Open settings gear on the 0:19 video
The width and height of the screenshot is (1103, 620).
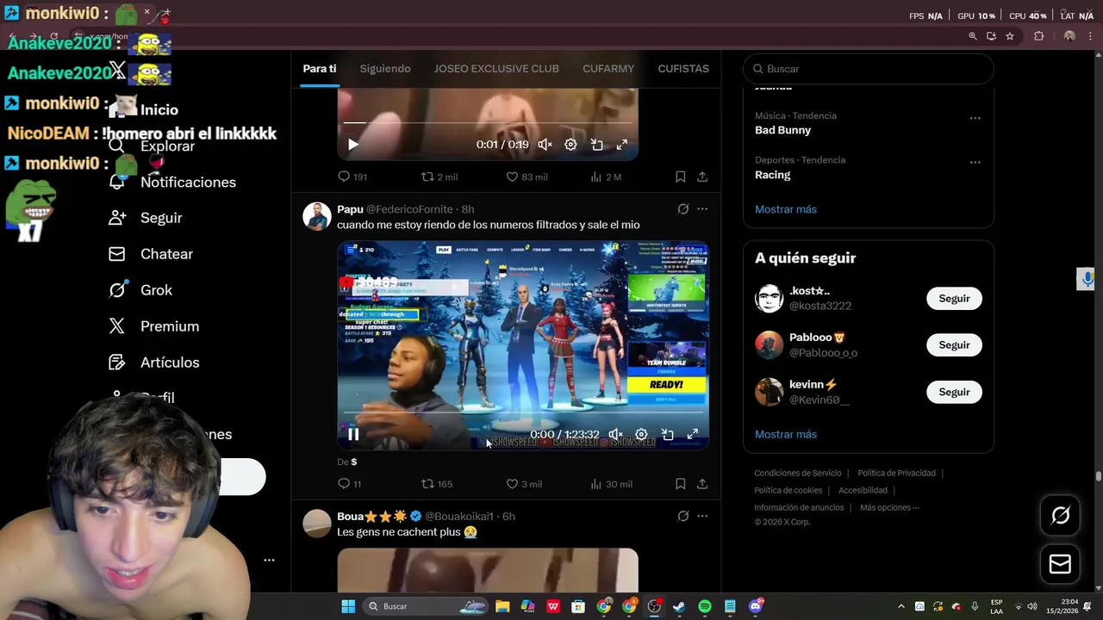click(570, 145)
